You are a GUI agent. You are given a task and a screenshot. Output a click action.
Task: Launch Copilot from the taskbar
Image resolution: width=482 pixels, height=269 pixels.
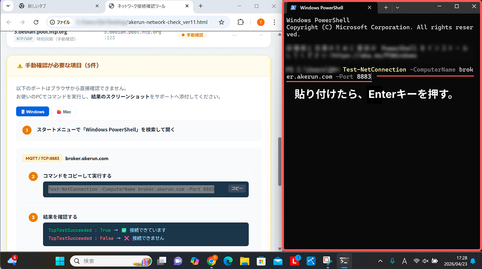(195, 261)
